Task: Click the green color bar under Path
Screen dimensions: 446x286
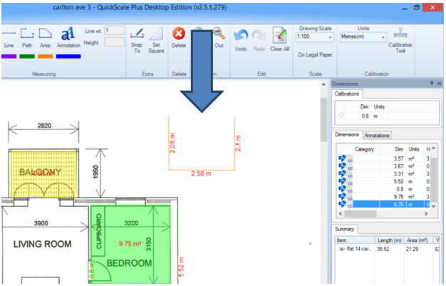Action: [27, 56]
